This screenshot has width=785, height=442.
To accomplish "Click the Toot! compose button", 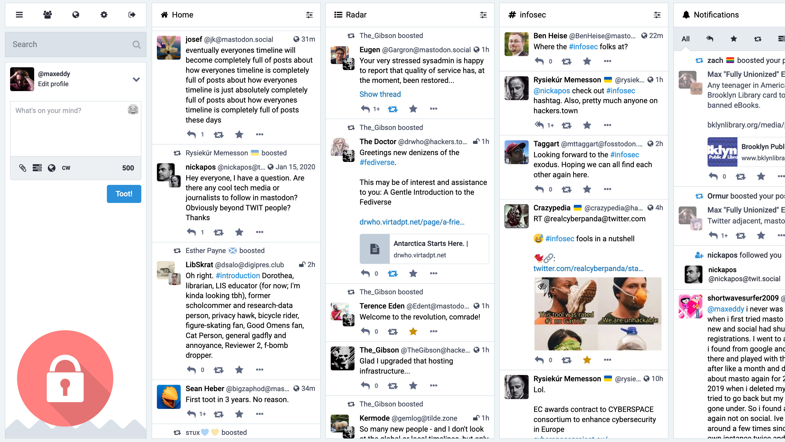I will click(x=123, y=193).
